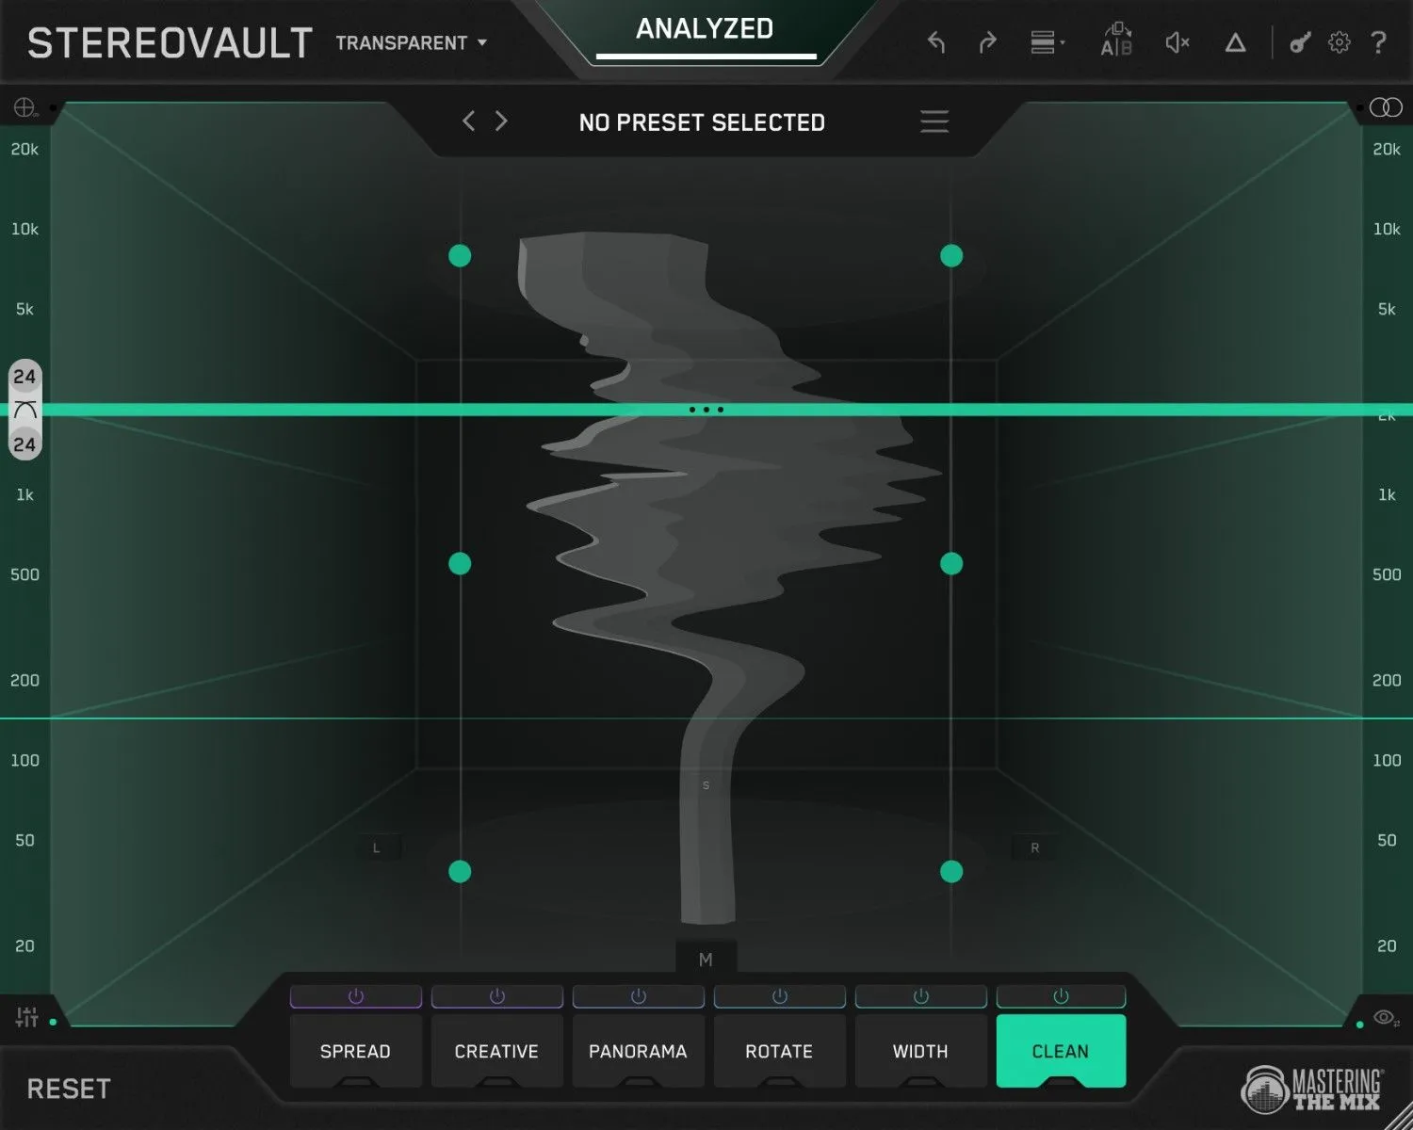The image size is (1413, 1130).
Task: Go to previous preset with left chevron
Action: click(x=468, y=121)
